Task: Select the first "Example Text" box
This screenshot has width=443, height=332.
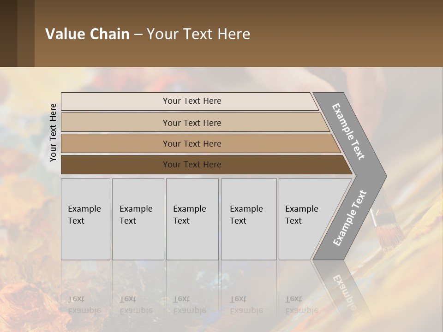Action: pyautogui.click(x=85, y=219)
